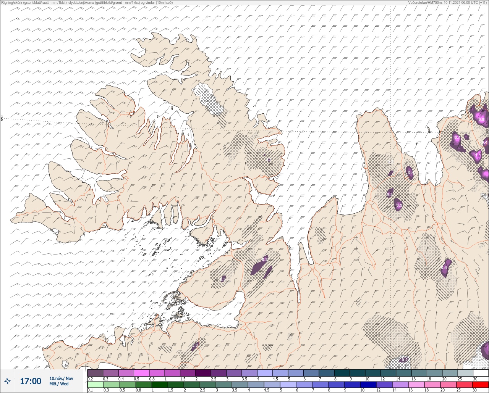The width and height of the screenshot is (489, 393).
Task: Pick the white snow swatch above 30
Action: click(481, 373)
